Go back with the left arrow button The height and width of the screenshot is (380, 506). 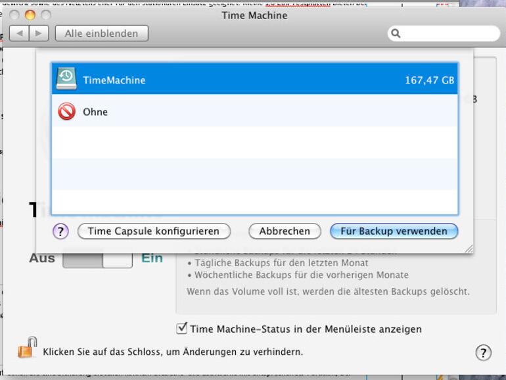coord(19,34)
